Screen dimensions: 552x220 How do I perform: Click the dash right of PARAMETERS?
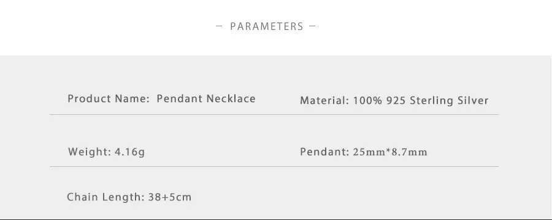pos(312,26)
